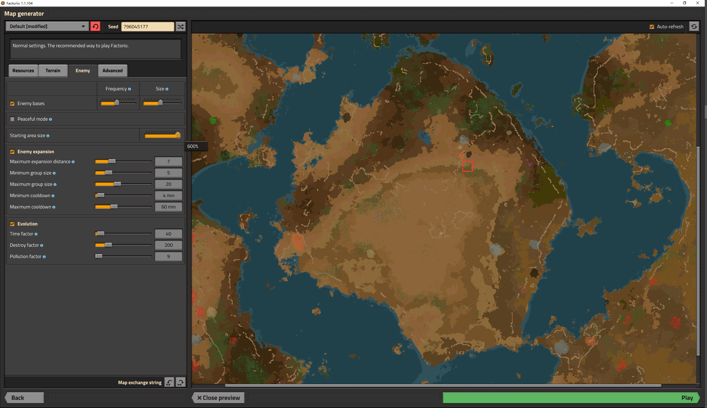The image size is (707, 408).
Task: Open the Destroy factor info icon
Action: pos(42,245)
